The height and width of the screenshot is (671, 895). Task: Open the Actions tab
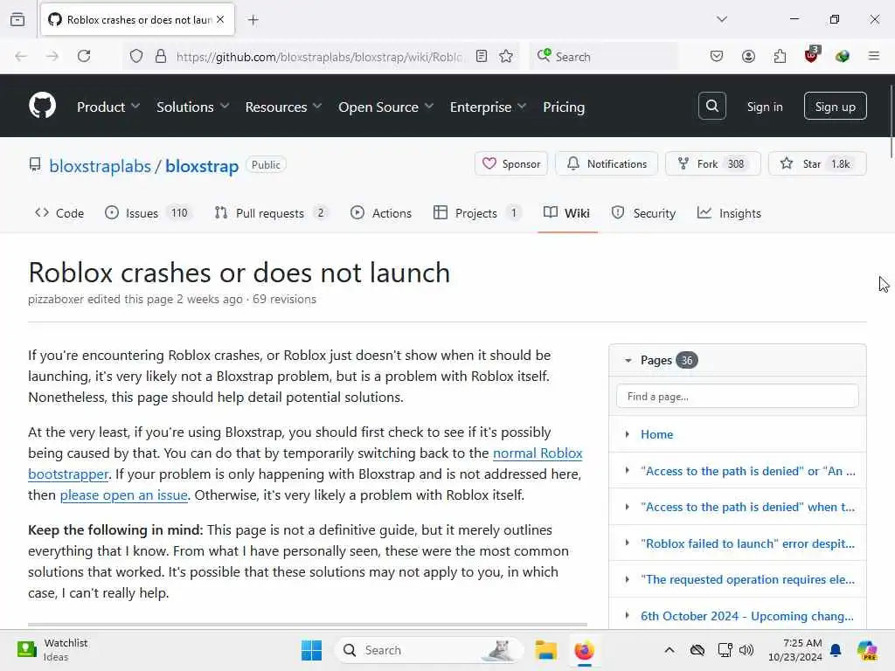381,213
